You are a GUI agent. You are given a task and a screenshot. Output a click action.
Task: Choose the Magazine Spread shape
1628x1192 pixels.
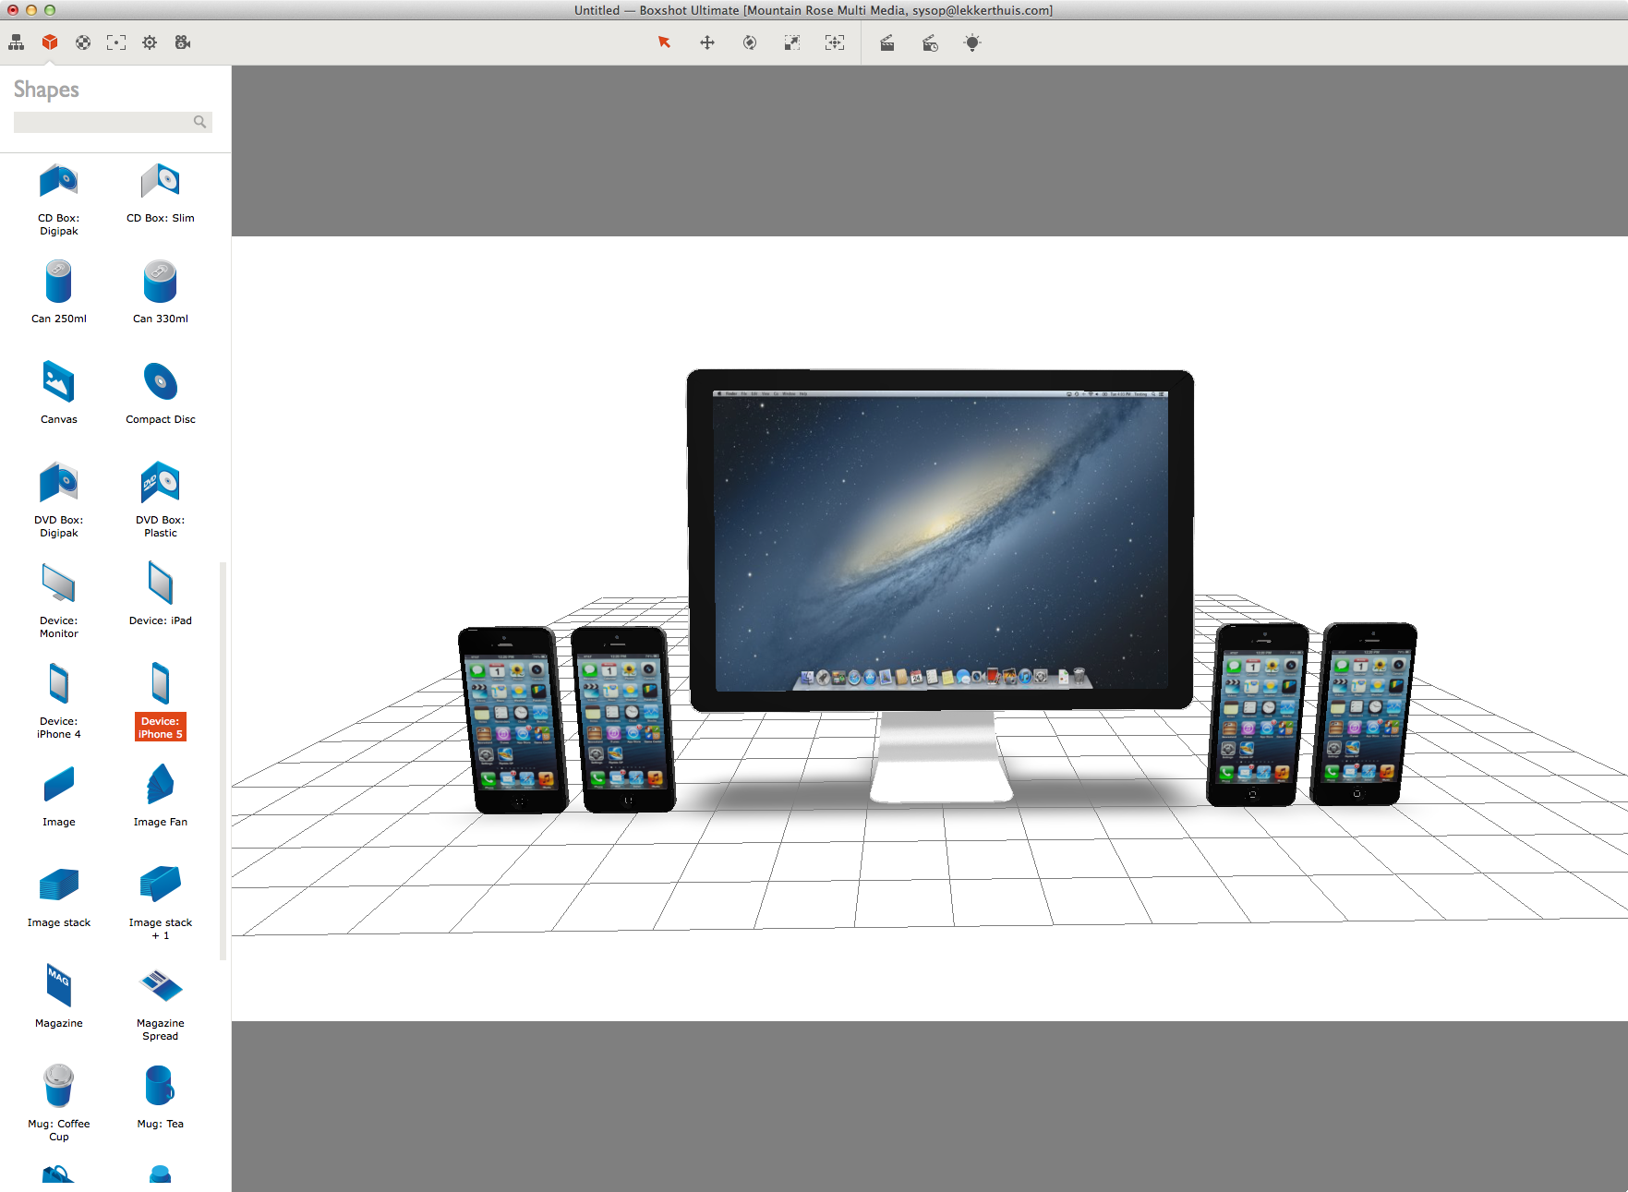[161, 1003]
